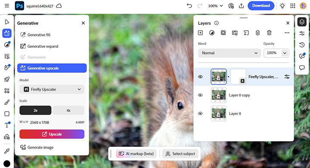
Task: Add a new layer with plus icon
Action: point(200,33)
